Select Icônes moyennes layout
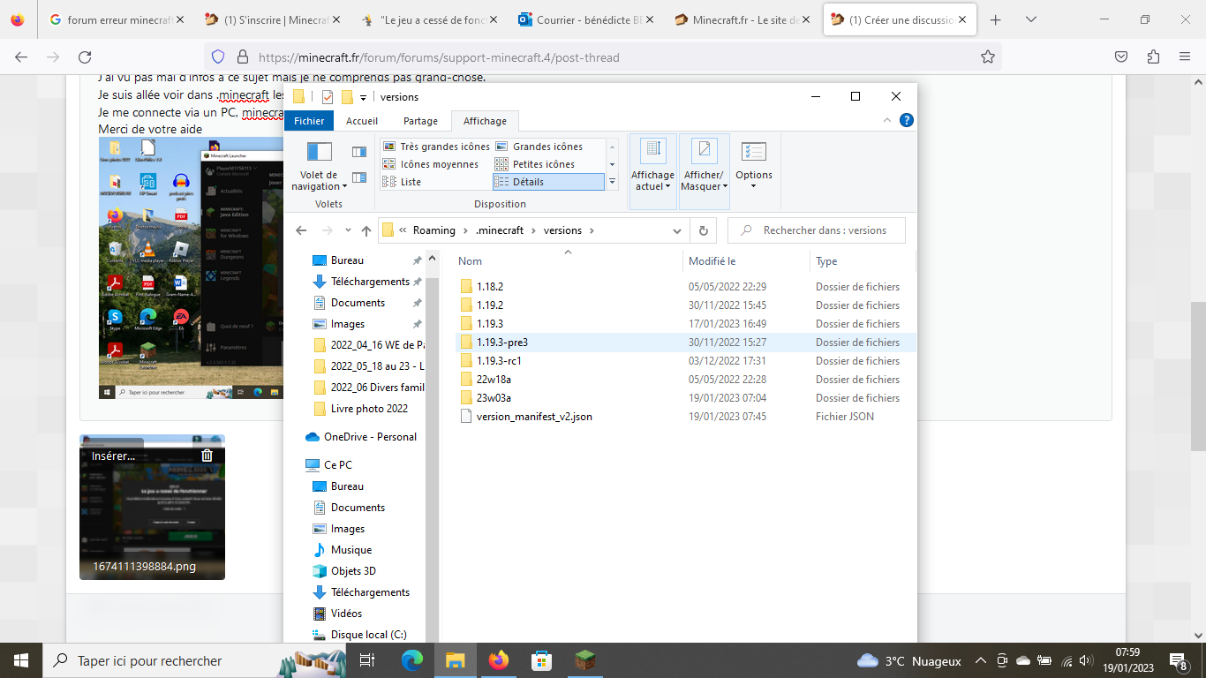This screenshot has height=678, width=1206. coord(431,164)
